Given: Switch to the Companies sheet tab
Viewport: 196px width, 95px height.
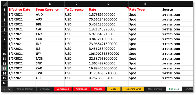Looking at the screenshot, I should click(63, 89).
